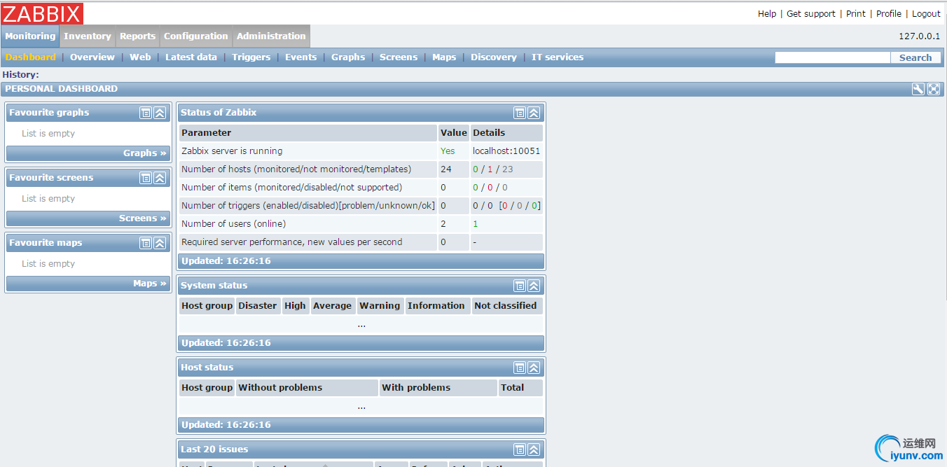Click the Help link
947x467 pixels.
767,14
